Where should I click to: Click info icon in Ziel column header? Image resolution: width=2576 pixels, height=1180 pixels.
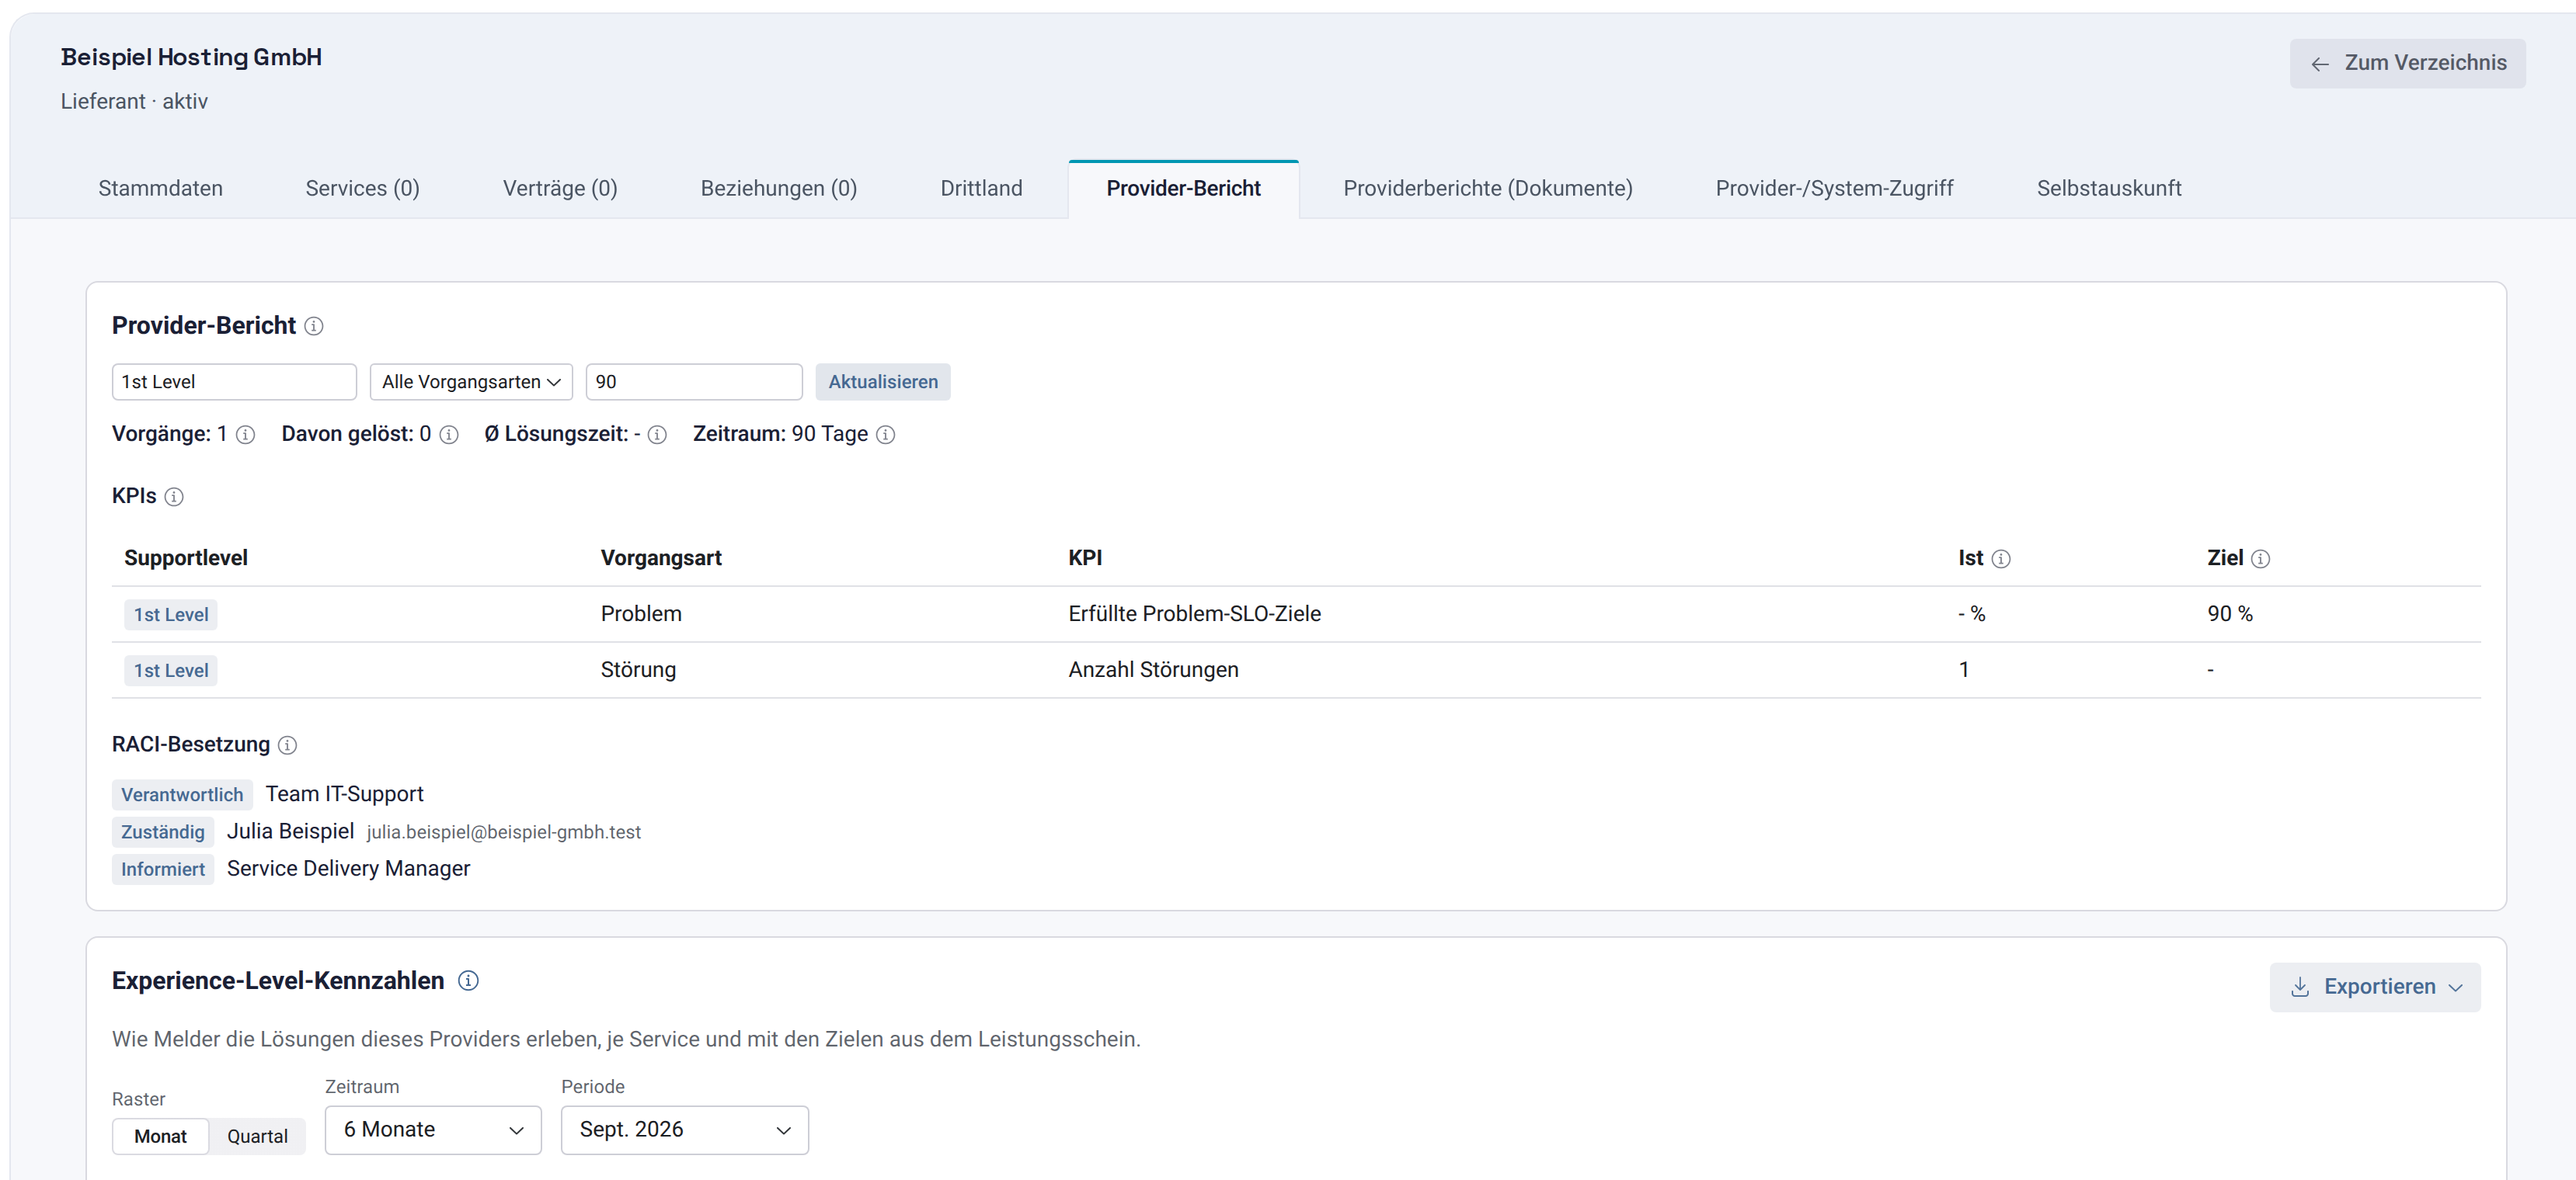pos(2260,560)
